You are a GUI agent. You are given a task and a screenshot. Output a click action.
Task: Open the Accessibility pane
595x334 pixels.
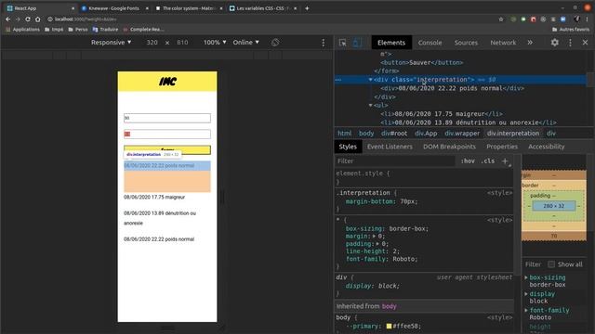(x=546, y=147)
